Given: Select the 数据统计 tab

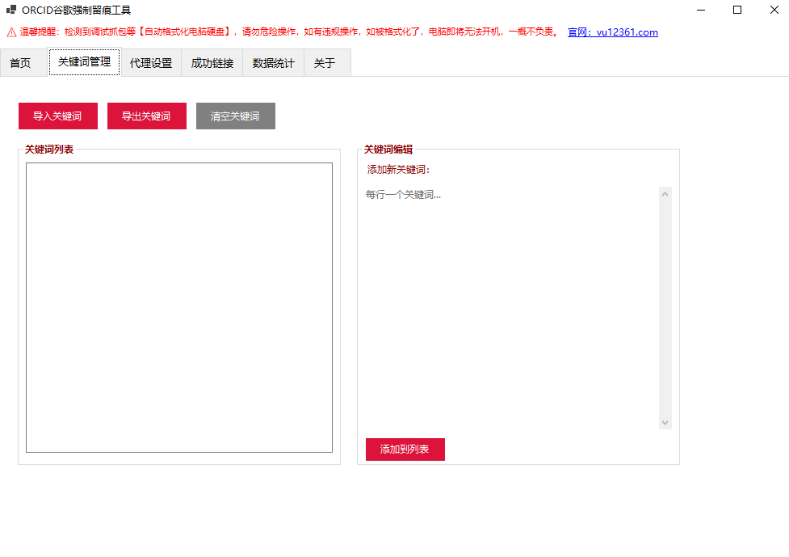Looking at the screenshot, I should (274, 63).
